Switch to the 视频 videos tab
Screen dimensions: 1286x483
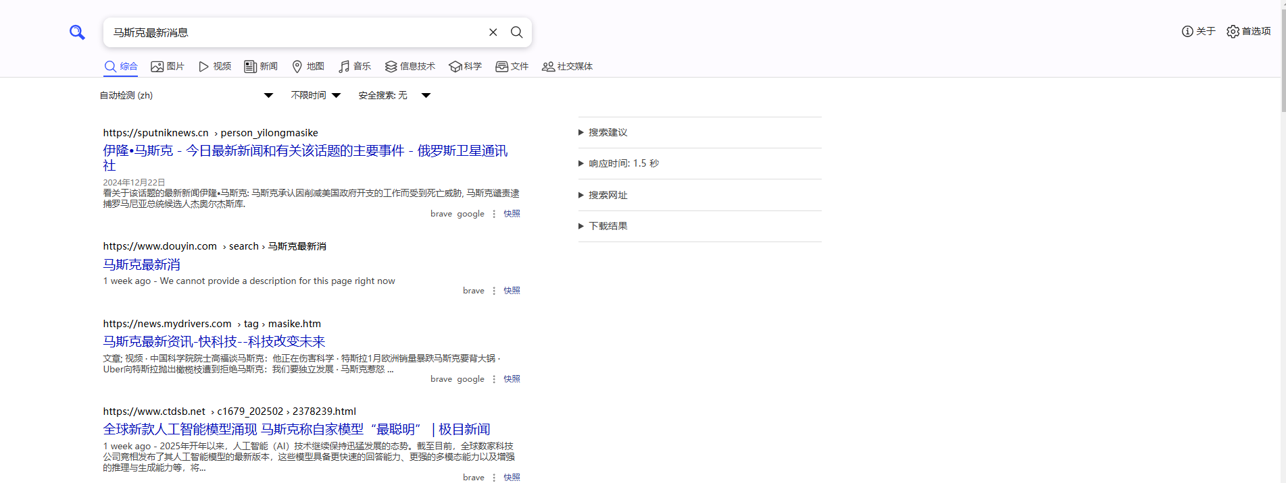pos(215,66)
